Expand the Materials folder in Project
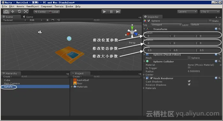The height and width of the screenshot is (121, 223). click(x=72, y=87)
